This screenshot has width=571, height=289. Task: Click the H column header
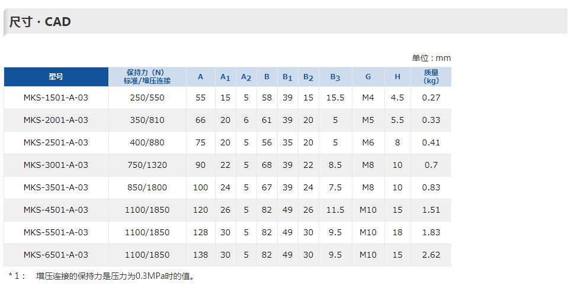coord(397,77)
